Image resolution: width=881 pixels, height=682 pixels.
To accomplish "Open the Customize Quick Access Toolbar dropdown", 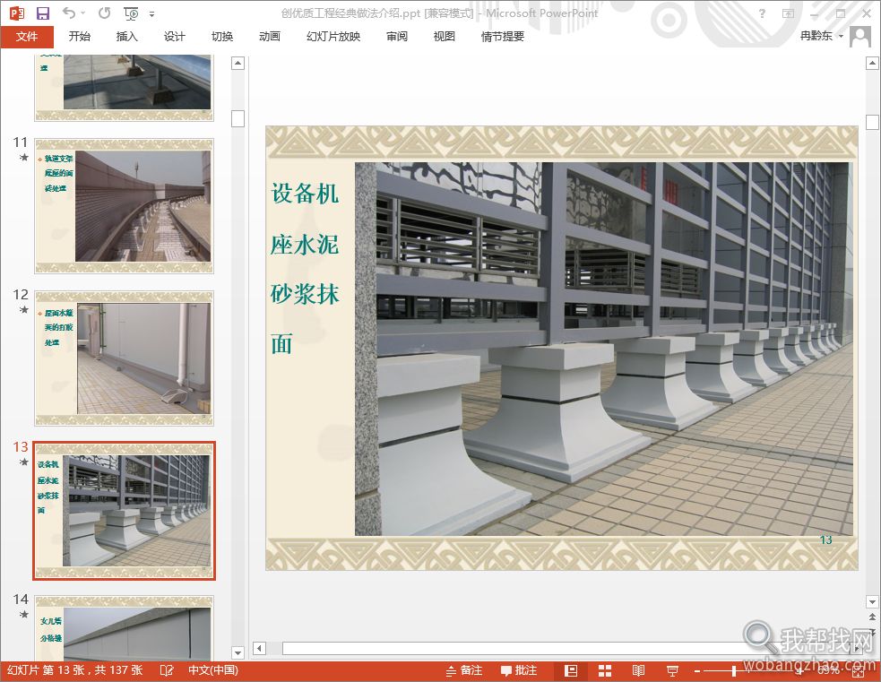I will [151, 14].
